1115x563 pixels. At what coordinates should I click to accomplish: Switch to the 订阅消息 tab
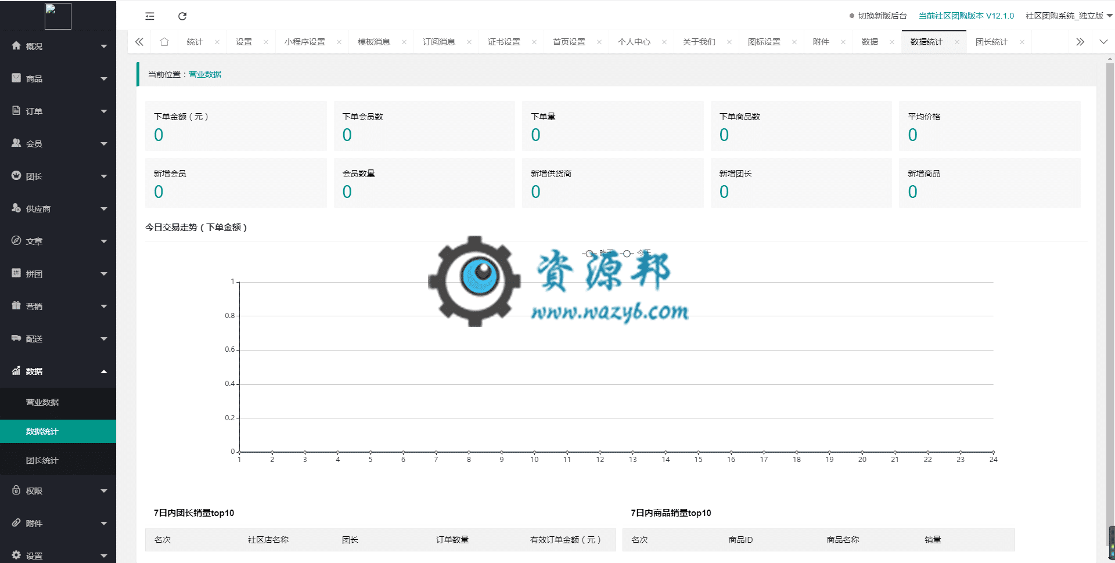click(439, 42)
